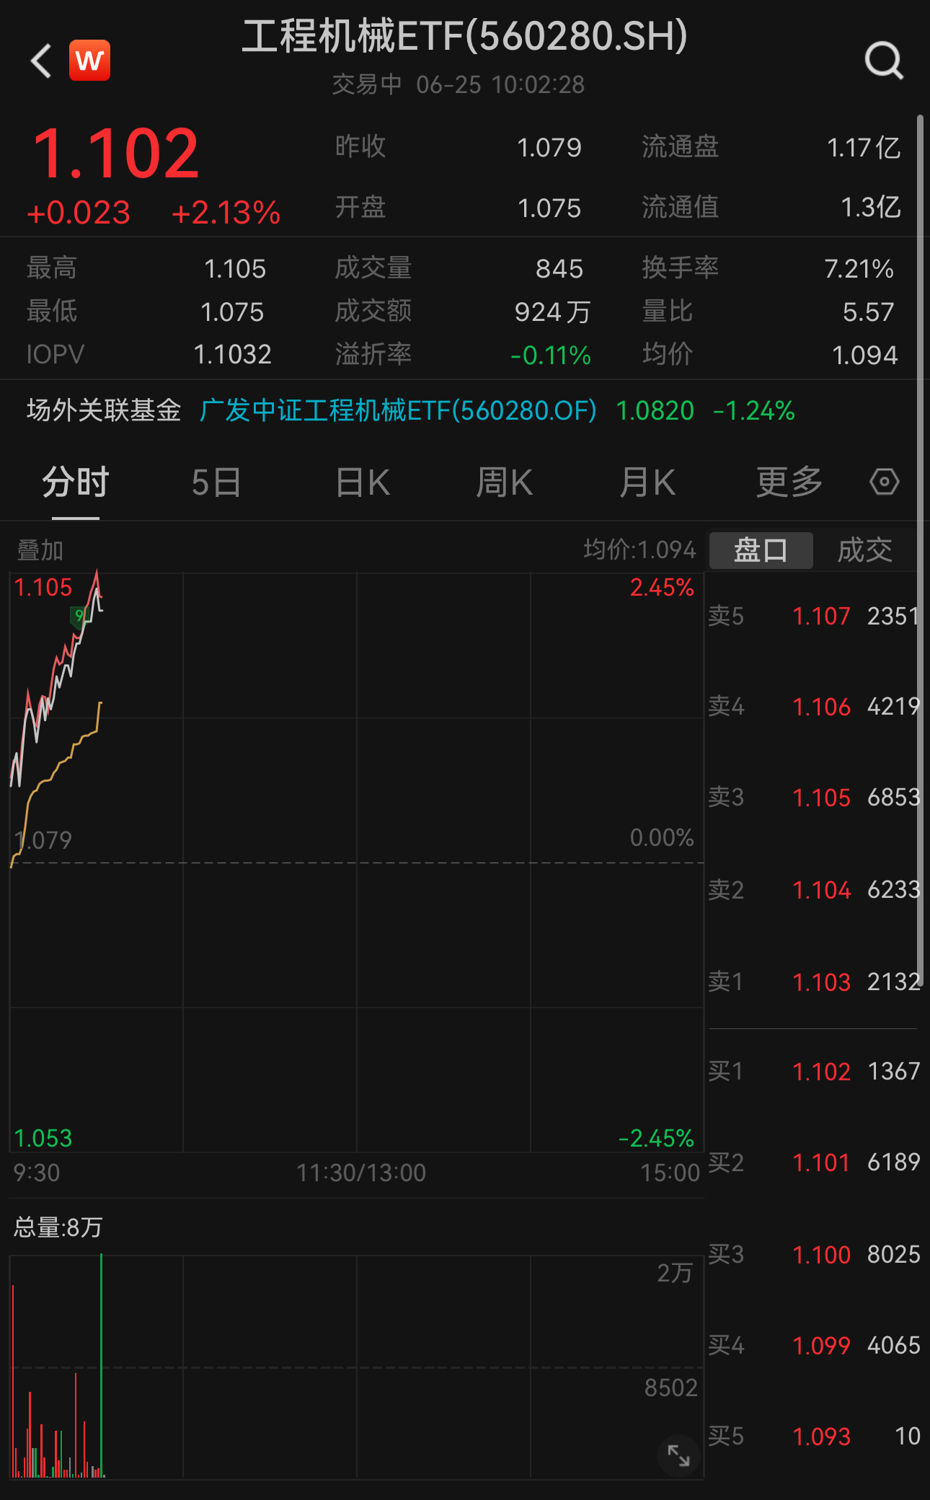Select 卖4 row at 1.106
Viewport: 930px width, 1500px height.
click(815, 707)
